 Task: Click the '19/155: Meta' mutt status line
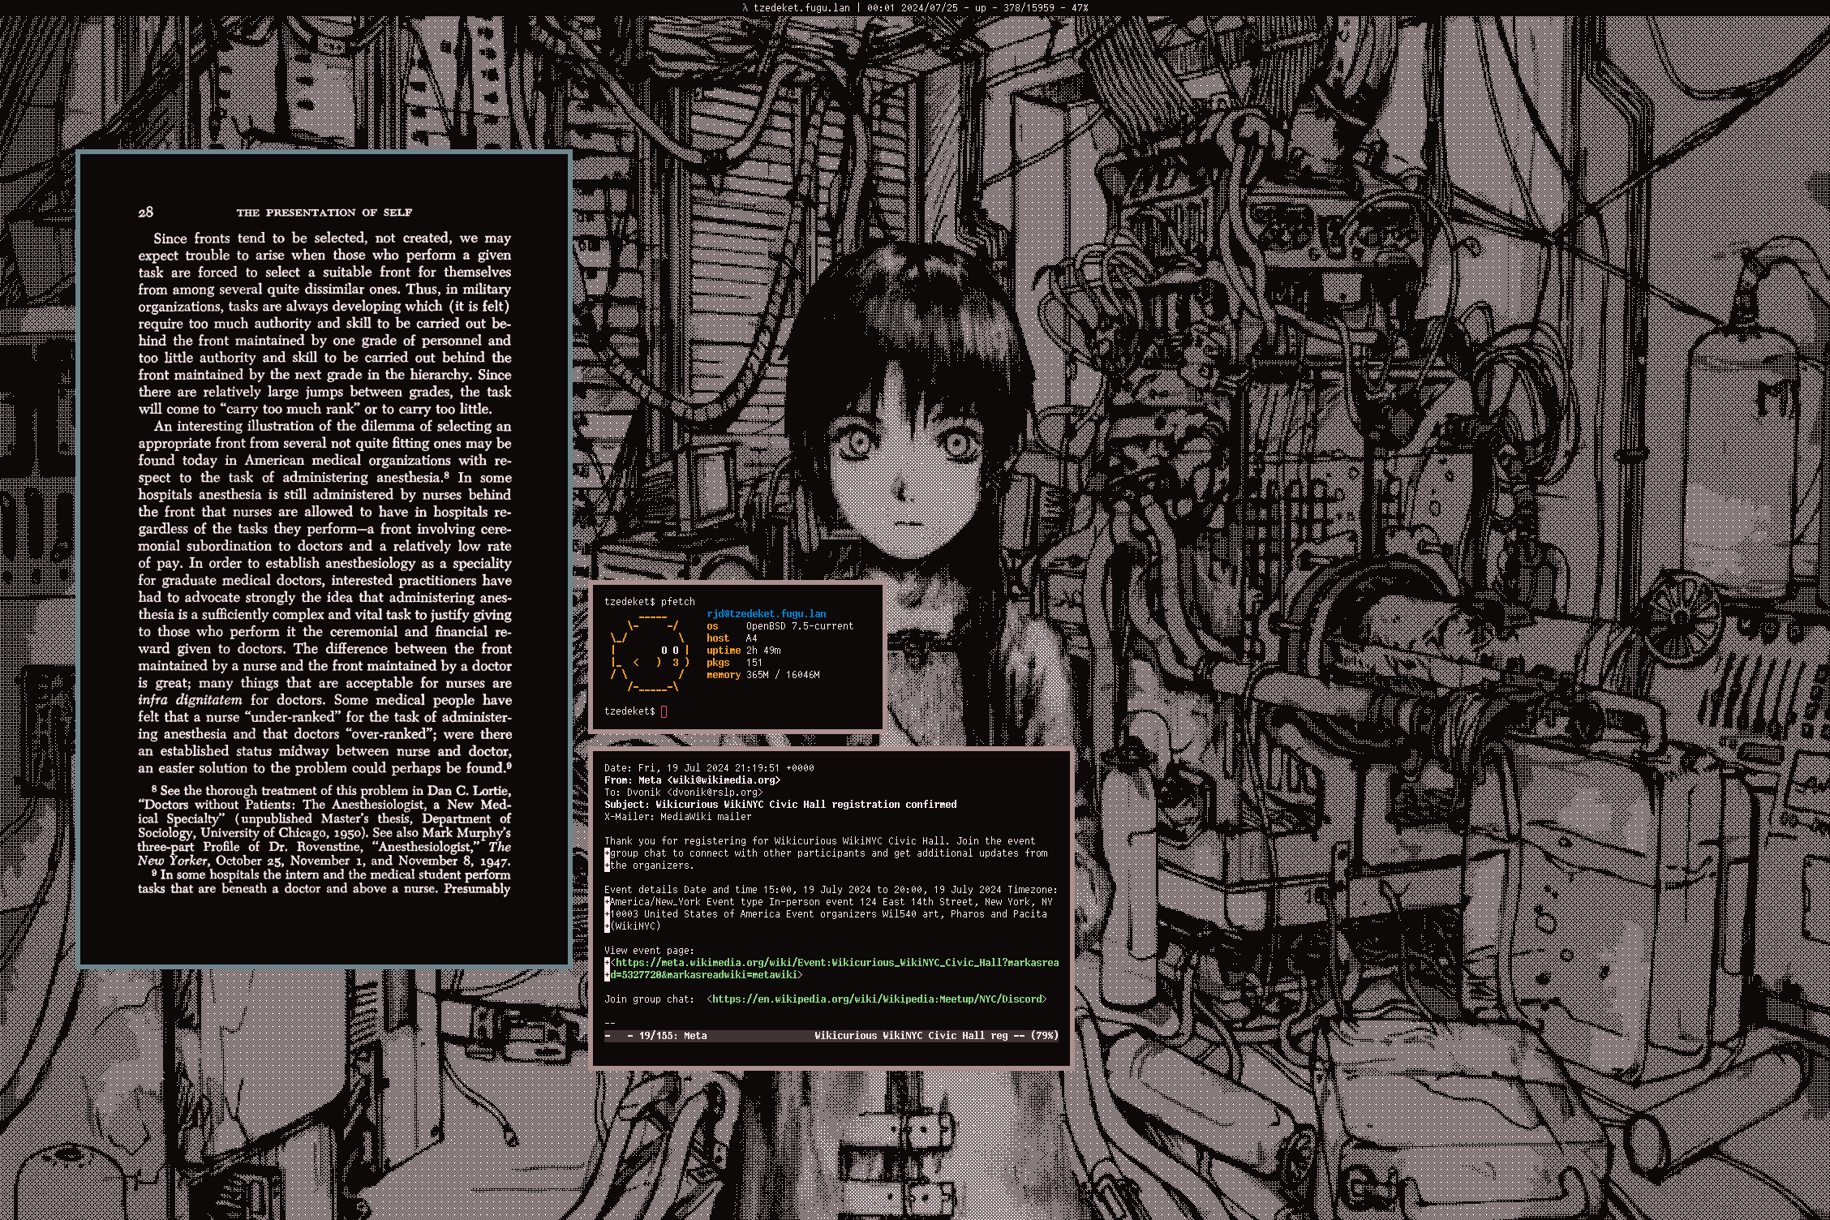[x=672, y=1036]
